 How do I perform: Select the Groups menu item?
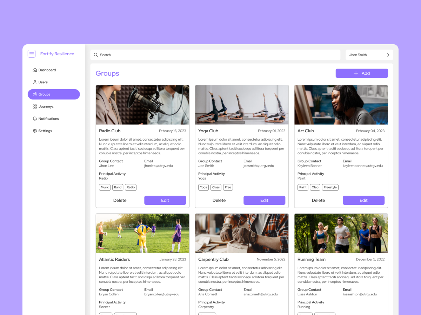click(x=54, y=94)
